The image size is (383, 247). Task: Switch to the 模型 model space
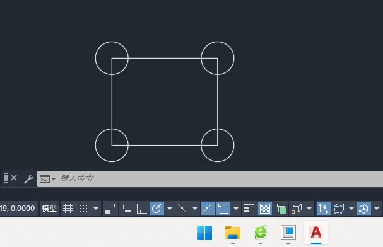coord(49,209)
